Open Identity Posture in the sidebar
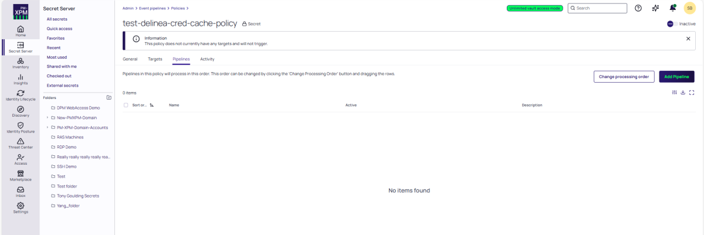Viewport: 704px width, 235px height. point(21,127)
